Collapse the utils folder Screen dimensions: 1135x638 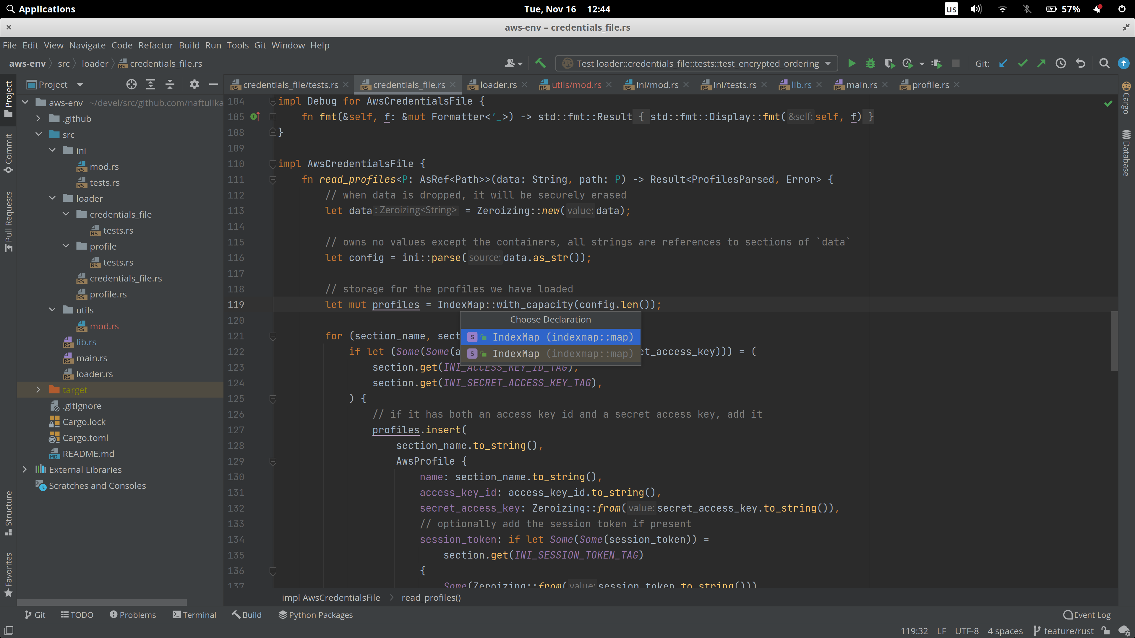click(52, 310)
